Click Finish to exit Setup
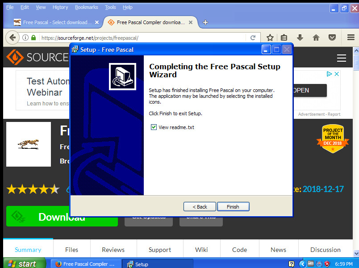The height and width of the screenshot is (268, 359). coord(233,207)
